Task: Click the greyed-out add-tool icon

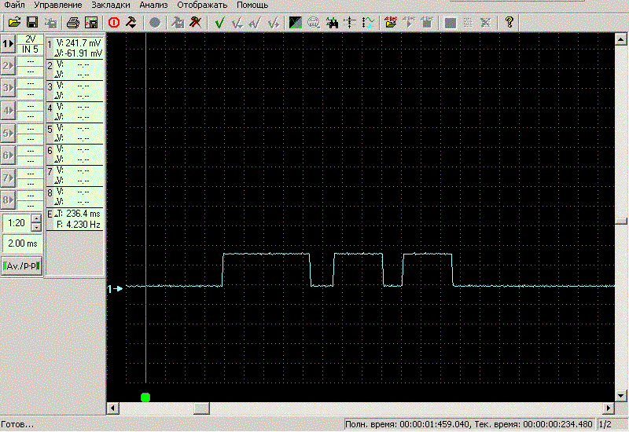Action: 178,23
